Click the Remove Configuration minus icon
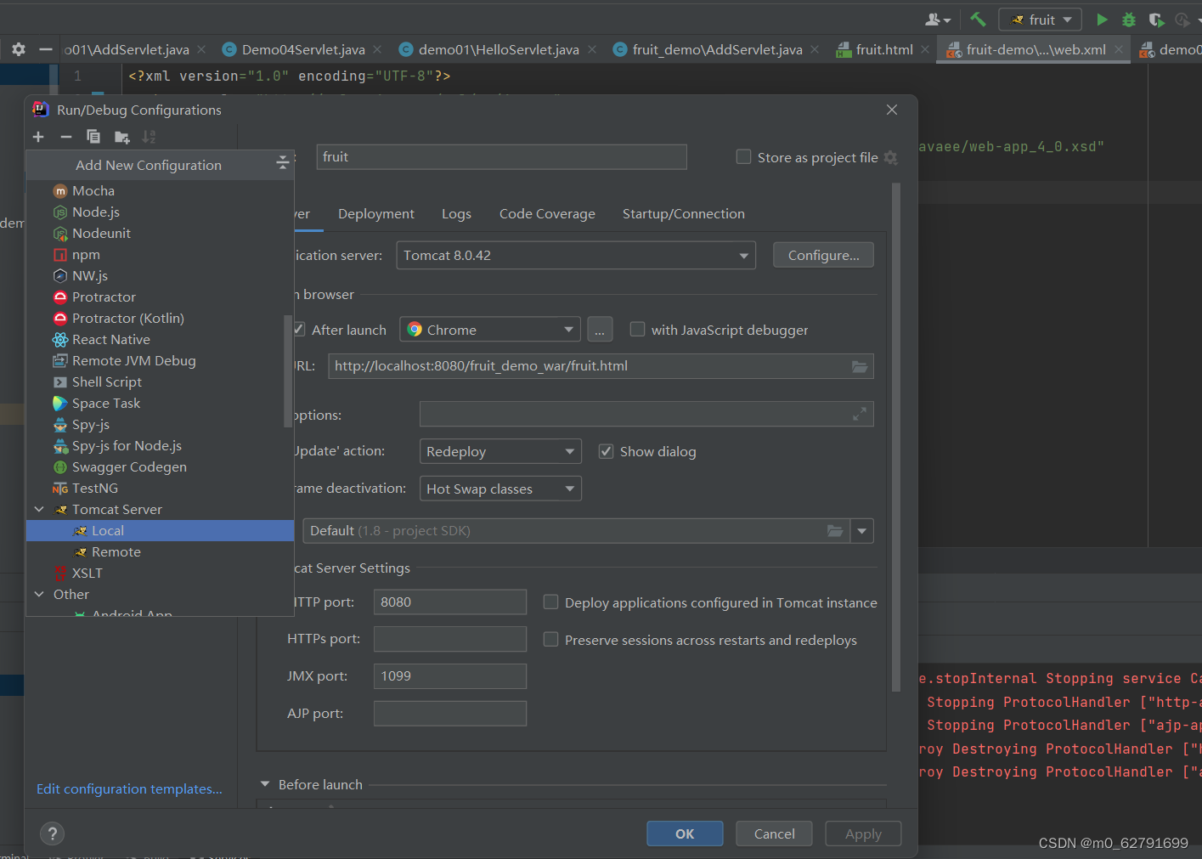The image size is (1202, 859). pos(66,137)
